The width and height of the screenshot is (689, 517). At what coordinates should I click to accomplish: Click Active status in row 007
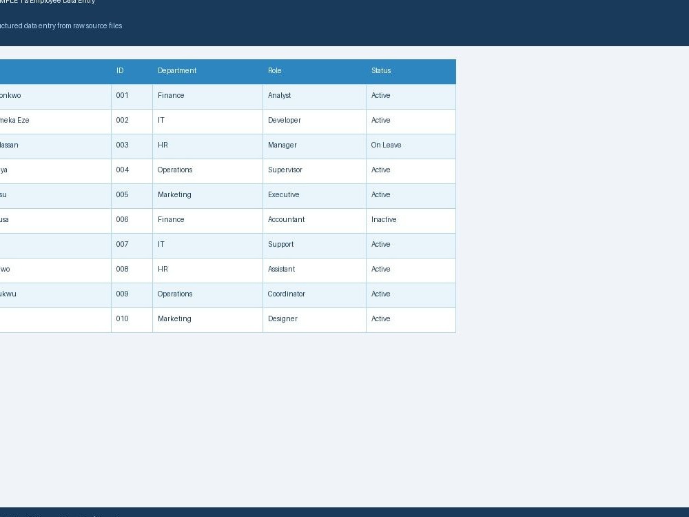point(411,245)
